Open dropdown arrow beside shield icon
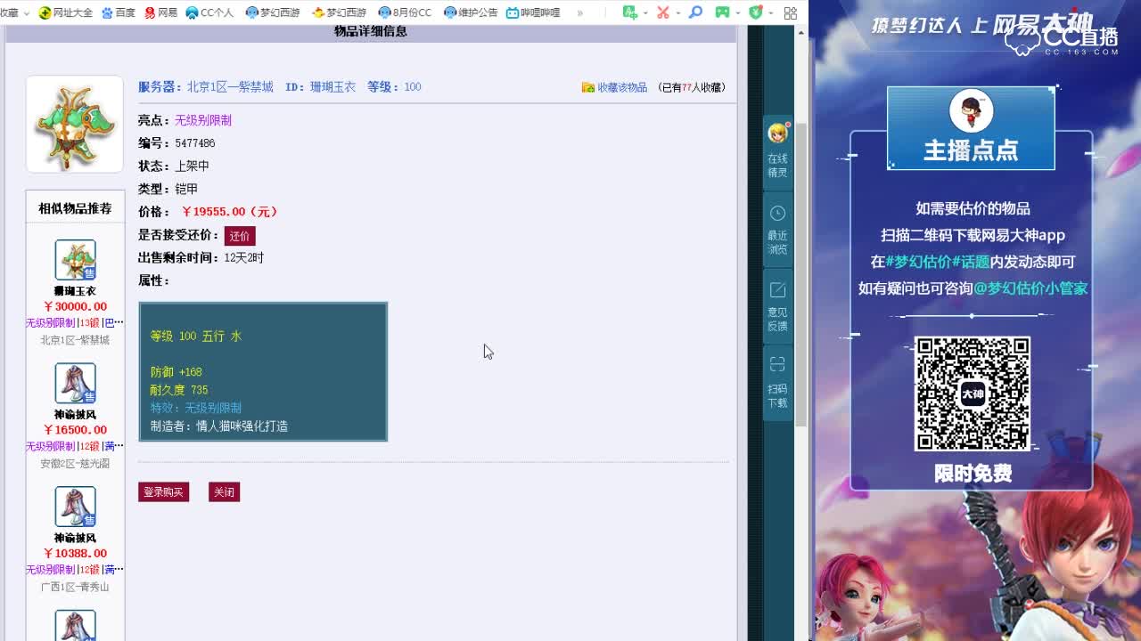1141x641 pixels. pyautogui.click(x=769, y=12)
